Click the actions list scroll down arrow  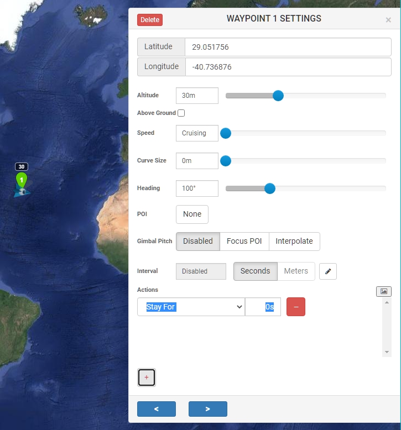387,352
